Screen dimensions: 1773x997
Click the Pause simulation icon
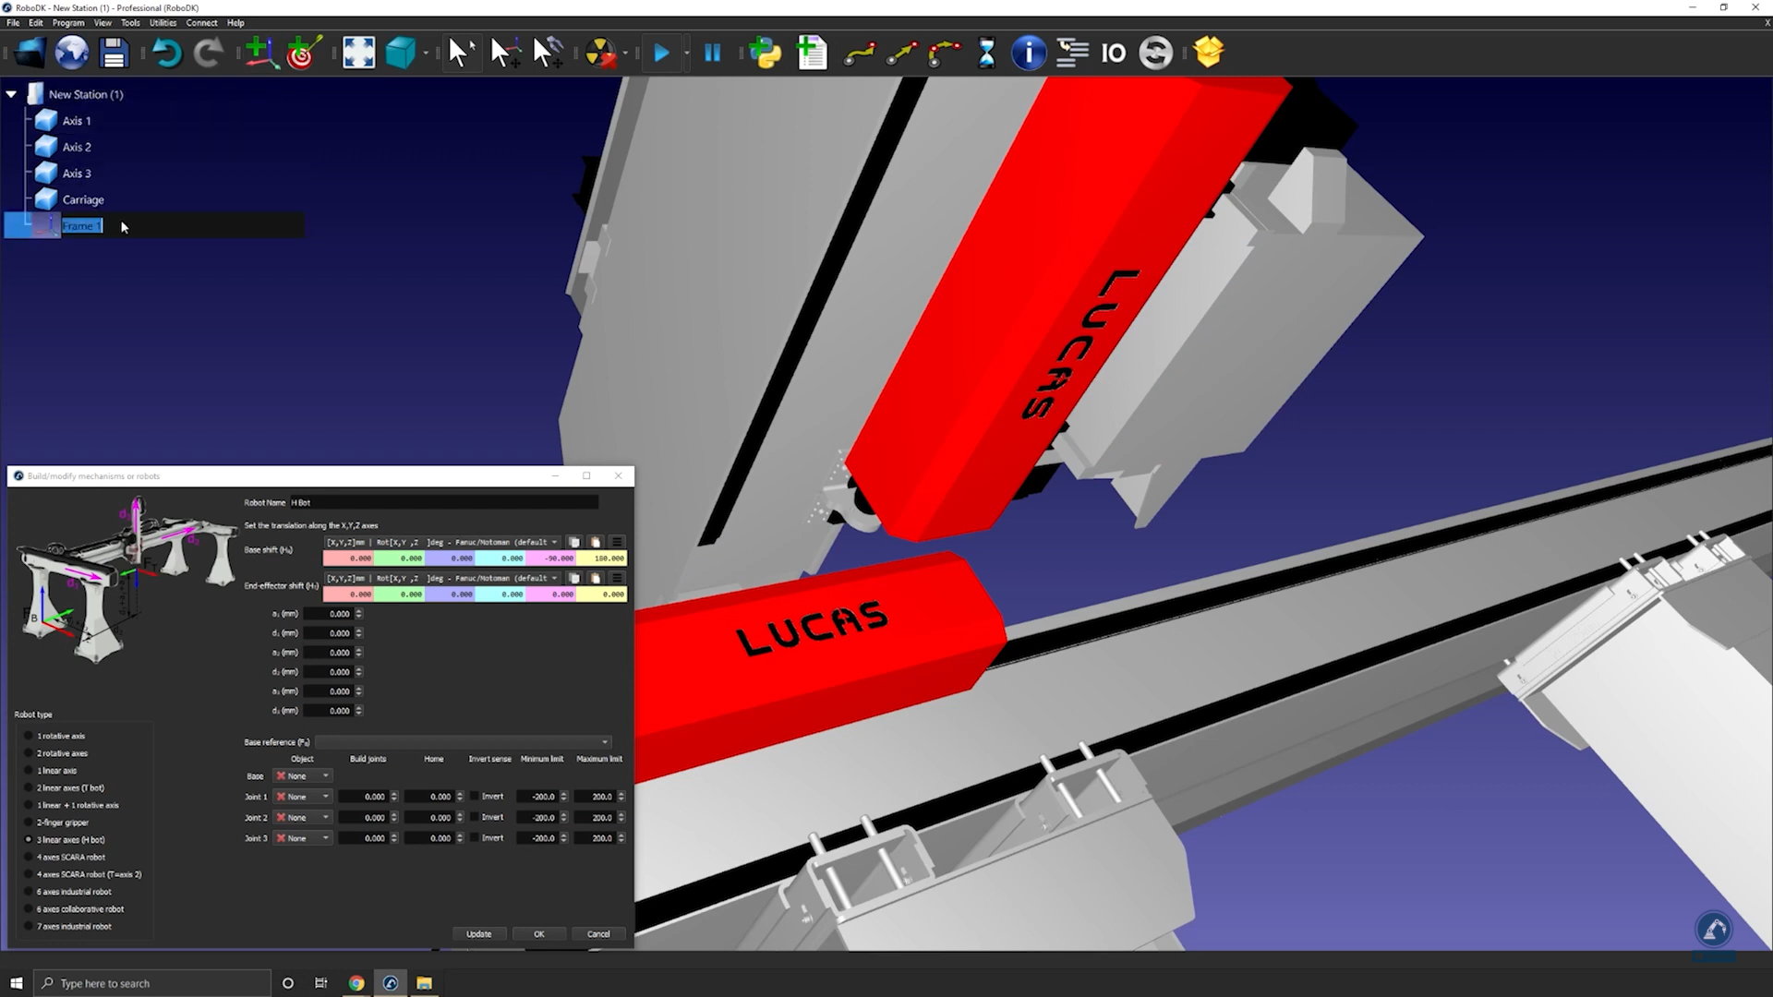pyautogui.click(x=712, y=53)
